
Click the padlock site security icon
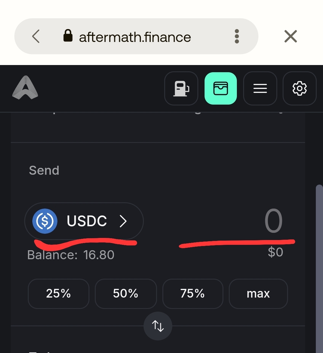pos(68,36)
